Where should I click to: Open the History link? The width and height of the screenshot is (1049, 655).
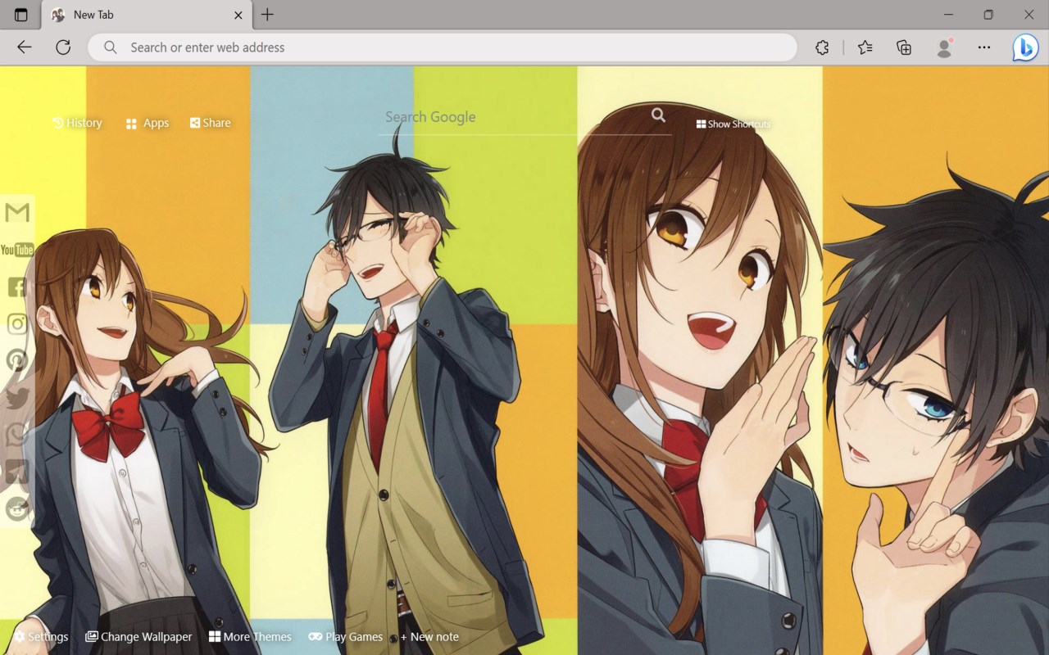point(77,123)
